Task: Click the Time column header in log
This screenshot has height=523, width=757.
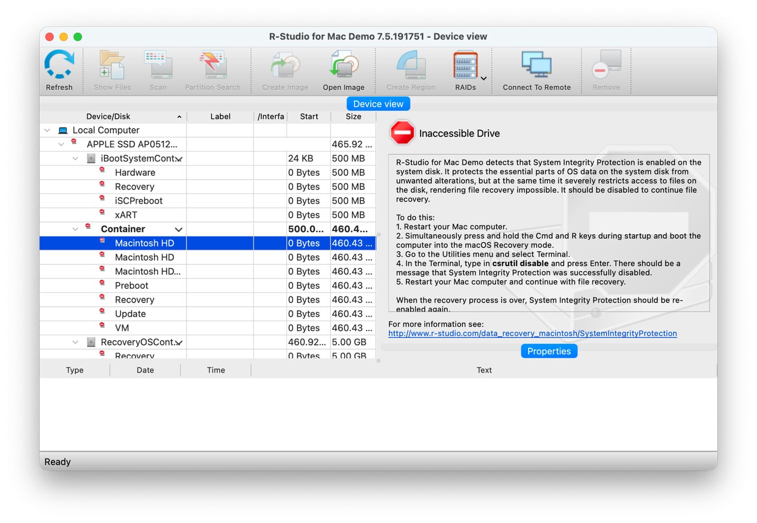Action: 216,370
